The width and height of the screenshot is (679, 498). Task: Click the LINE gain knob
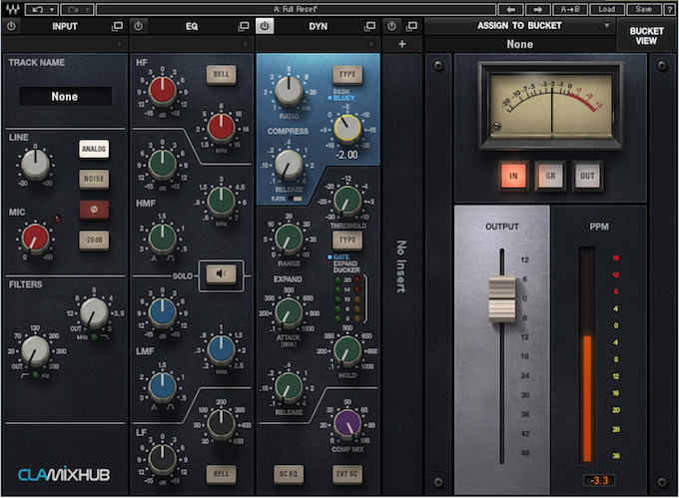click(x=36, y=165)
